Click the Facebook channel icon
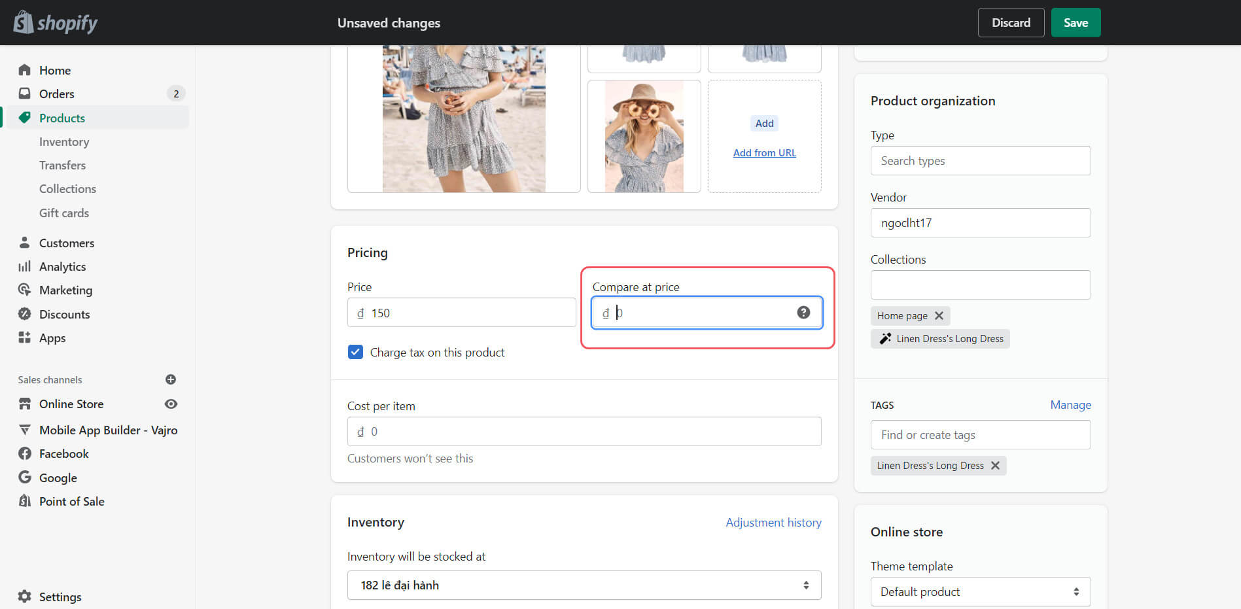This screenshot has height=609, width=1241. point(25,453)
